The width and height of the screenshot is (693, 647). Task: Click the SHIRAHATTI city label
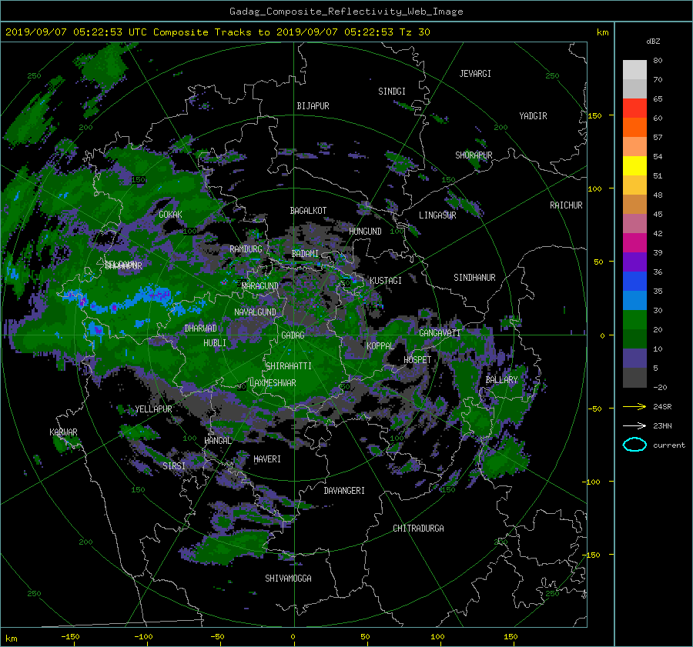tap(289, 366)
